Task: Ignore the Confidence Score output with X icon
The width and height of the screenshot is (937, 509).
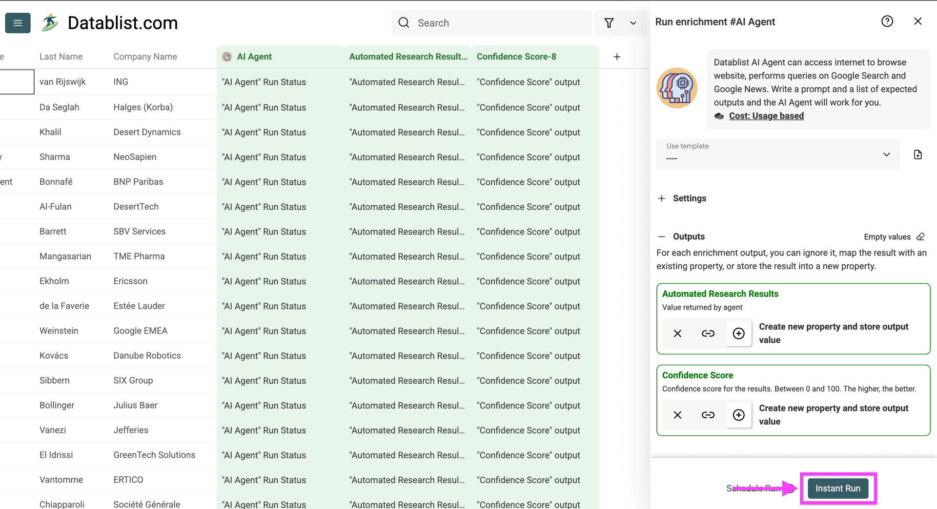Action: tap(677, 415)
